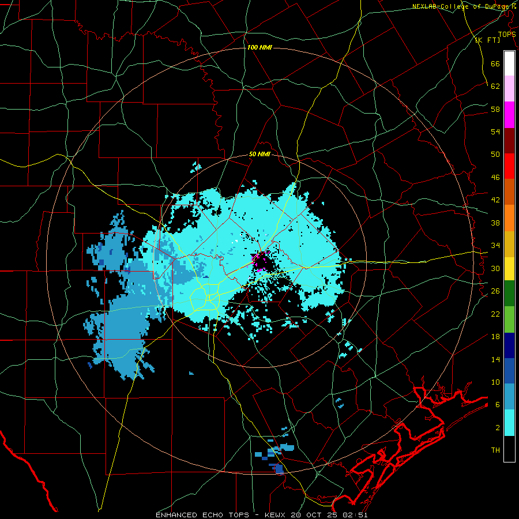This screenshot has width=519, height=519.
Task: Click the "TOPS" legend heading
Action: tap(507, 35)
